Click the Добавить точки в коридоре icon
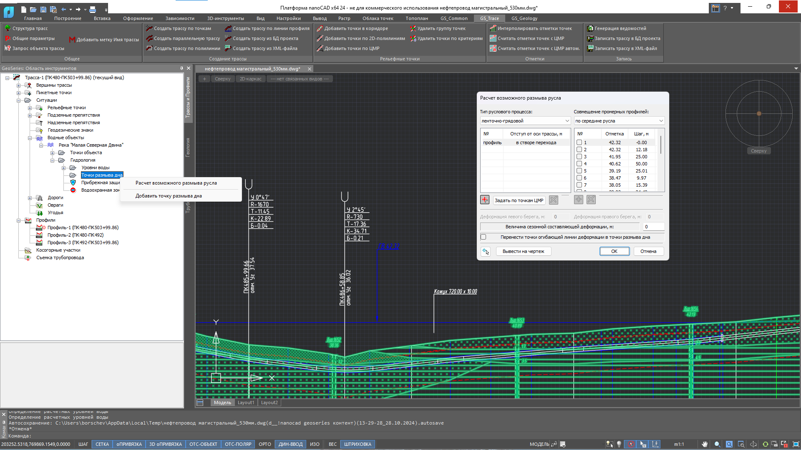The width and height of the screenshot is (801, 450). 320,28
